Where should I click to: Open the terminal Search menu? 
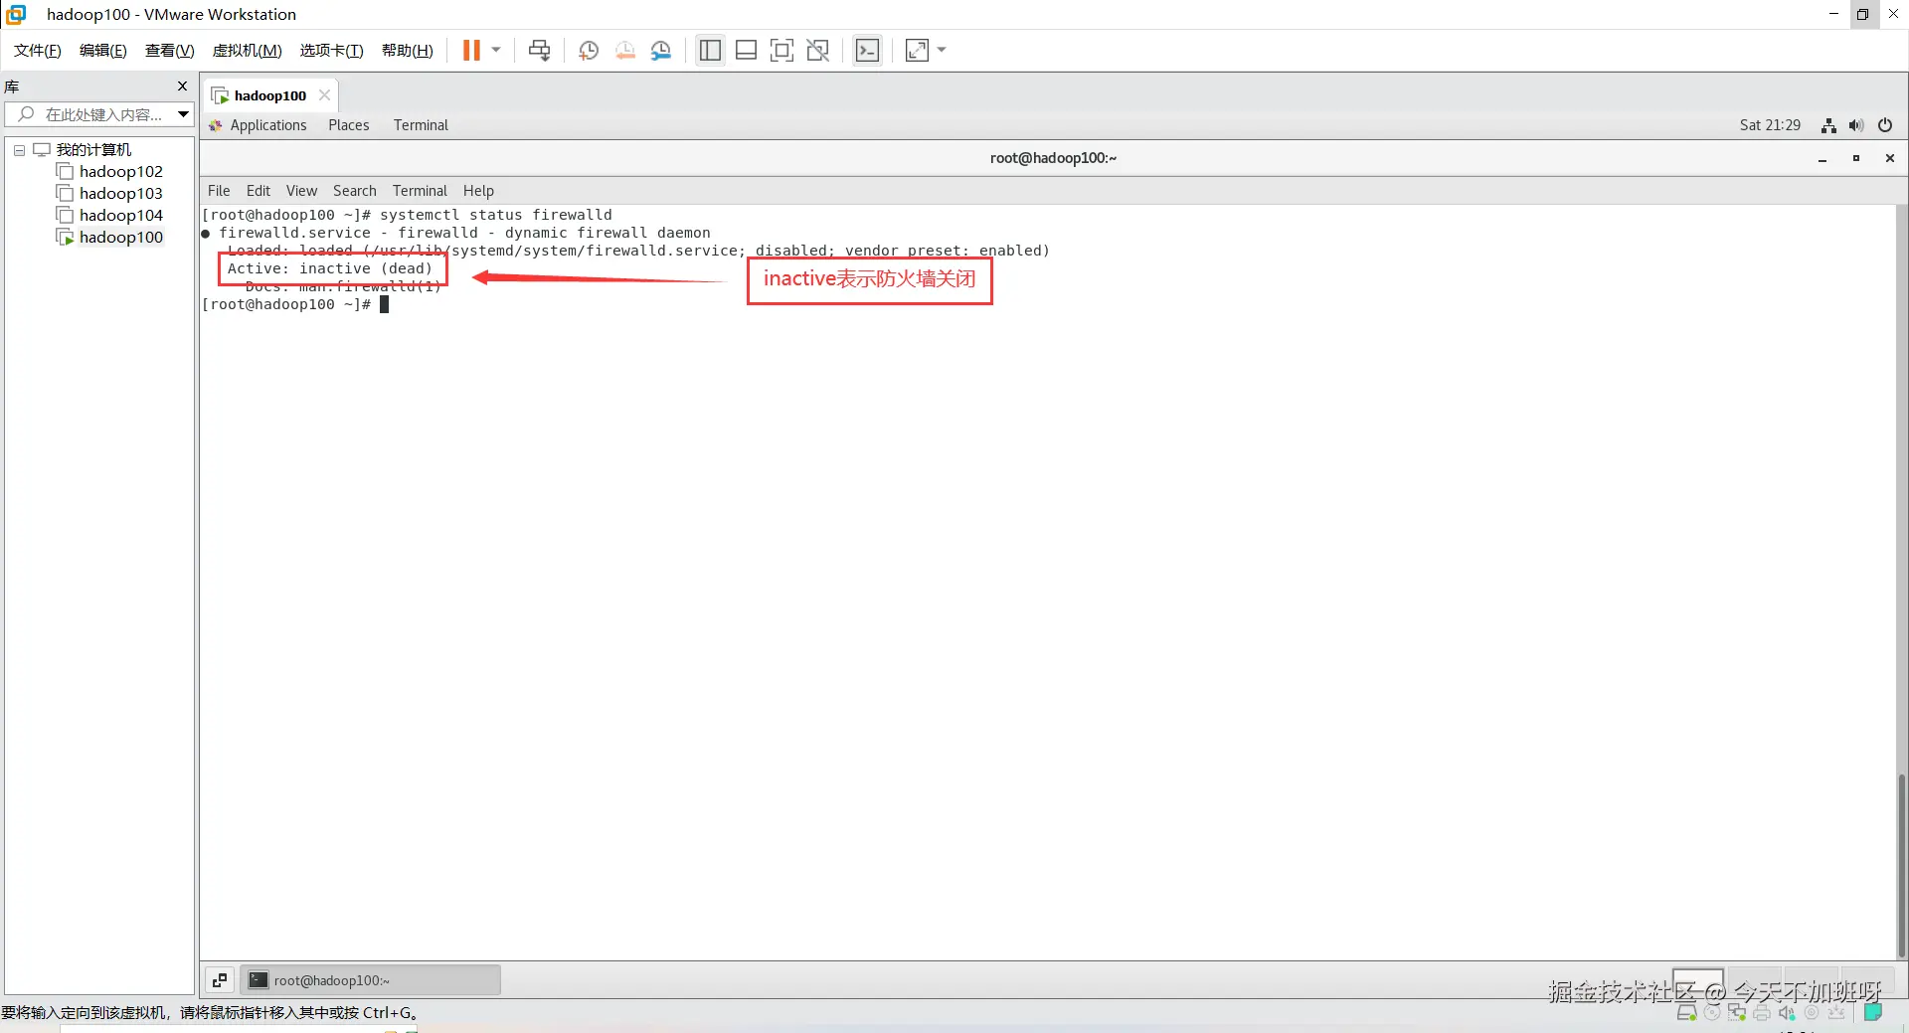(x=355, y=191)
